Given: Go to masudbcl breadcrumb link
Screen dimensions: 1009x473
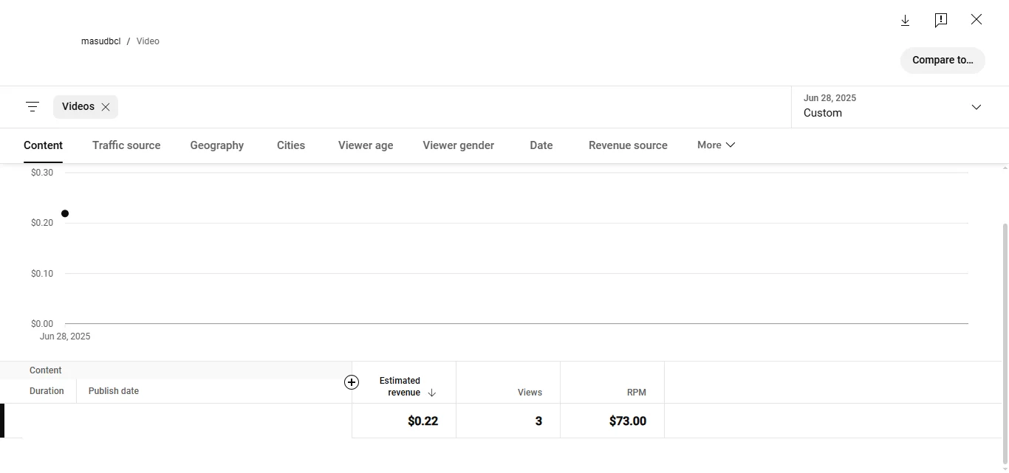Looking at the screenshot, I should coord(100,41).
